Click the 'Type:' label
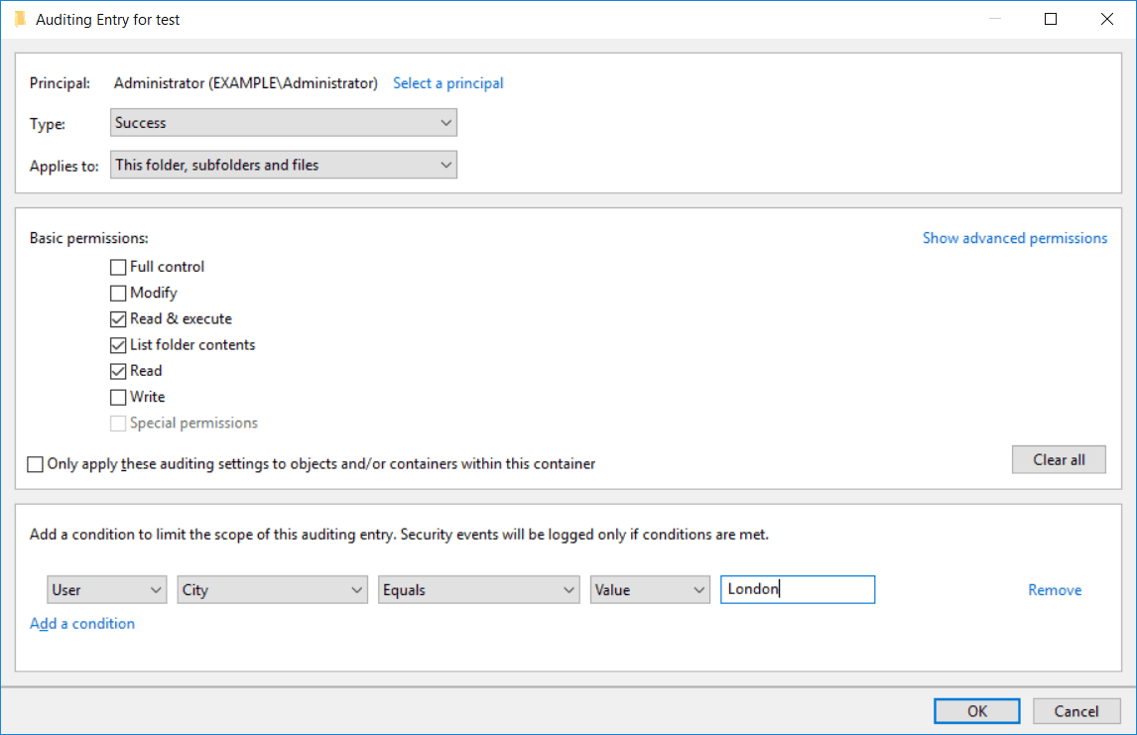 click(x=48, y=124)
